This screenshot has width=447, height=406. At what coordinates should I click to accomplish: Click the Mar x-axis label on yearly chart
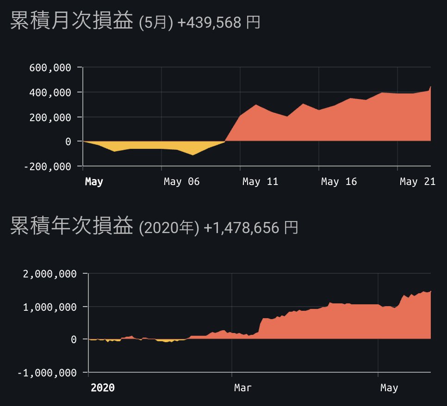[x=243, y=388]
